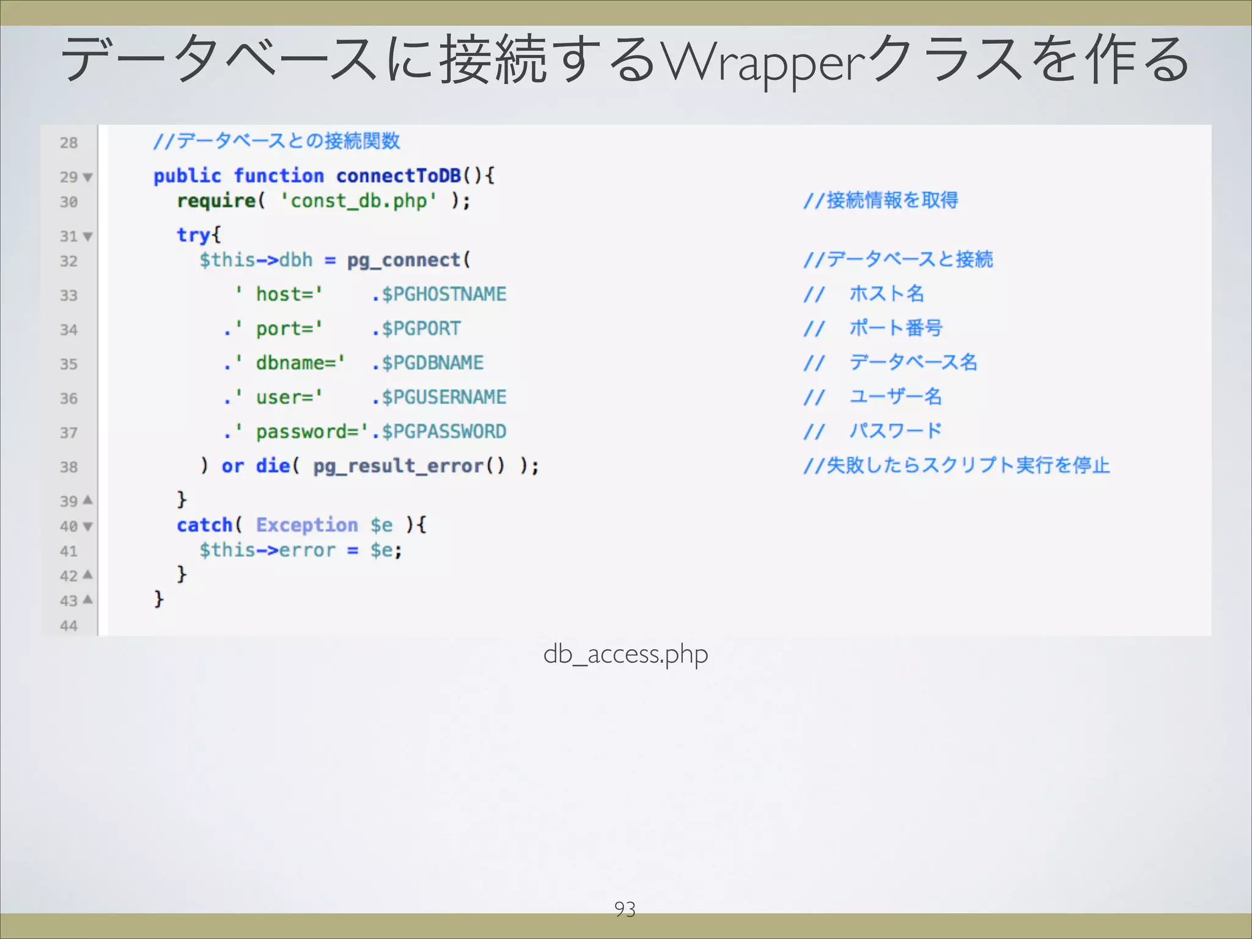Click the fold end arrow at line 42
The height and width of the screenshot is (939, 1252).
coord(87,575)
